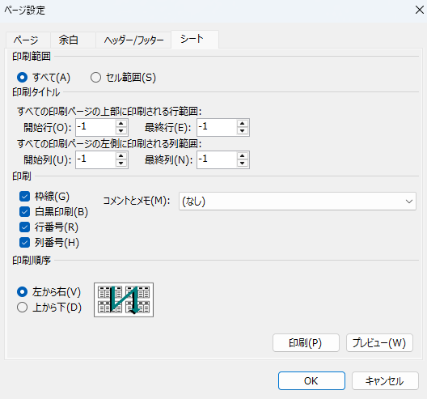Increase 開始行(O) with the up arrow
Viewport: 427px width, 399px height.
(x=121, y=124)
